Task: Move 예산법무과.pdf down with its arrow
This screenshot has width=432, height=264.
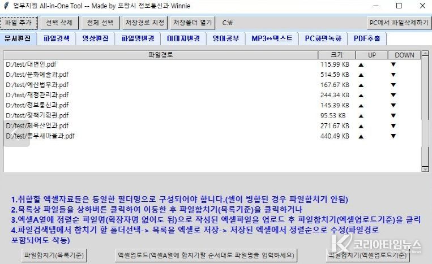Action: 393,85
